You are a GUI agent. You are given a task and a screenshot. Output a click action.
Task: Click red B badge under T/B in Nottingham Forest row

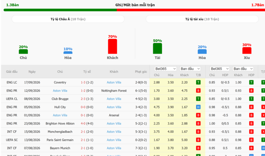(198, 91)
